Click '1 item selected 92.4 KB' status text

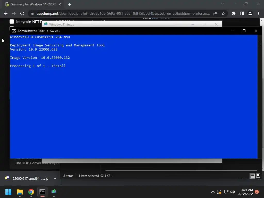click(x=94, y=176)
